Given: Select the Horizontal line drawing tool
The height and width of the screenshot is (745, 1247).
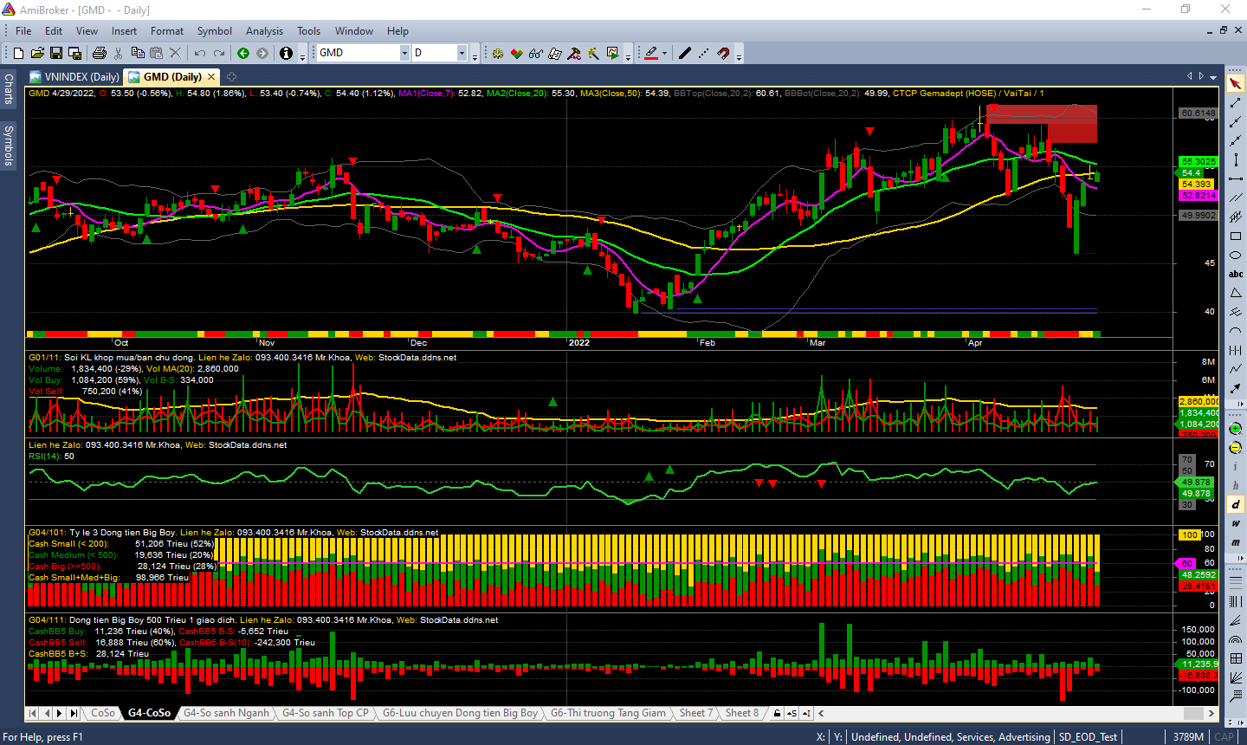Looking at the screenshot, I should [1236, 178].
